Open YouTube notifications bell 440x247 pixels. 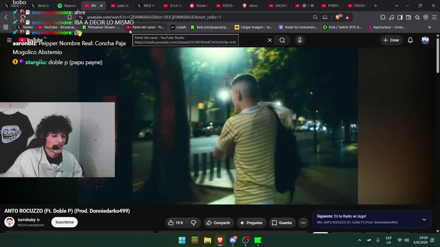pyautogui.click(x=410, y=40)
